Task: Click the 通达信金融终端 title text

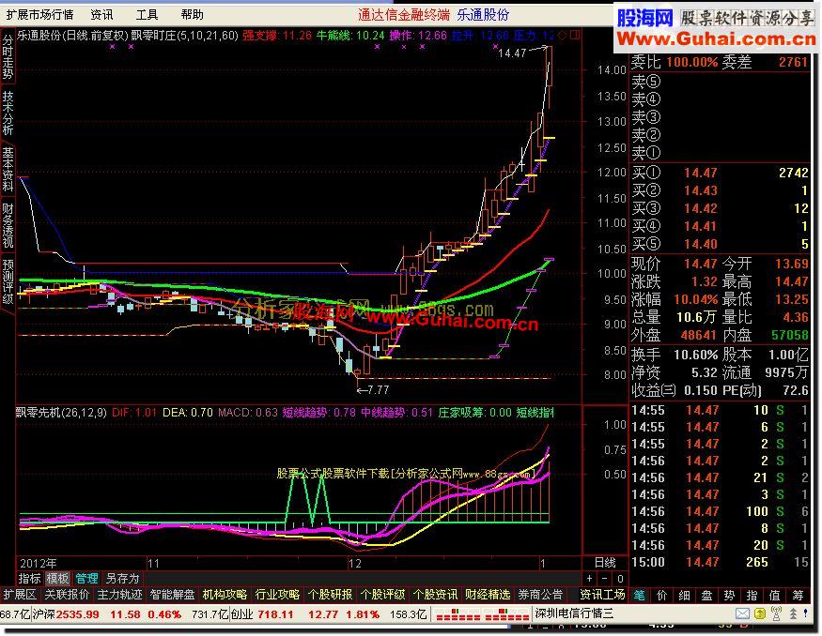Action: coord(404,15)
